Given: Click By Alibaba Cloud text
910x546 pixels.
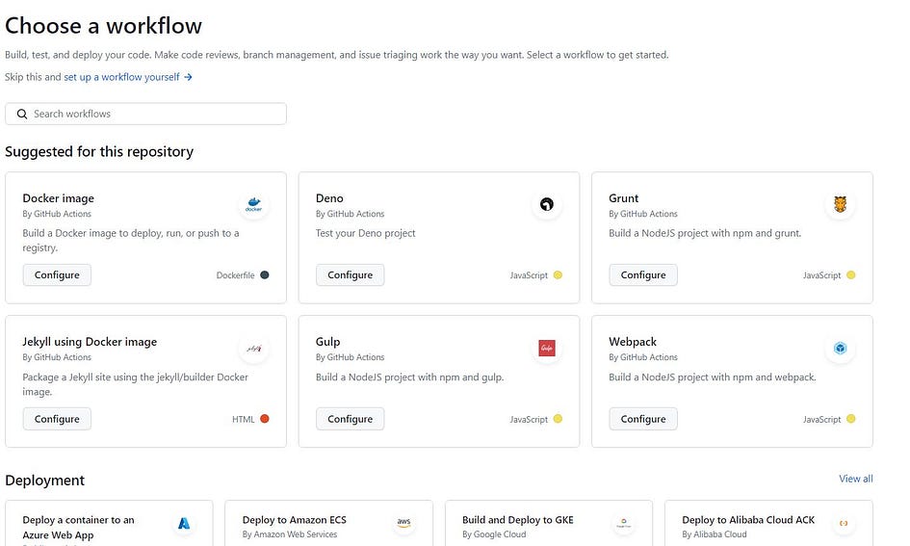Looking at the screenshot, I should coord(715,534).
